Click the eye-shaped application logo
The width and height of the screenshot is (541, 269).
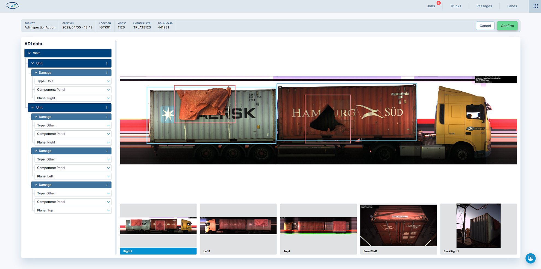click(x=12, y=5)
